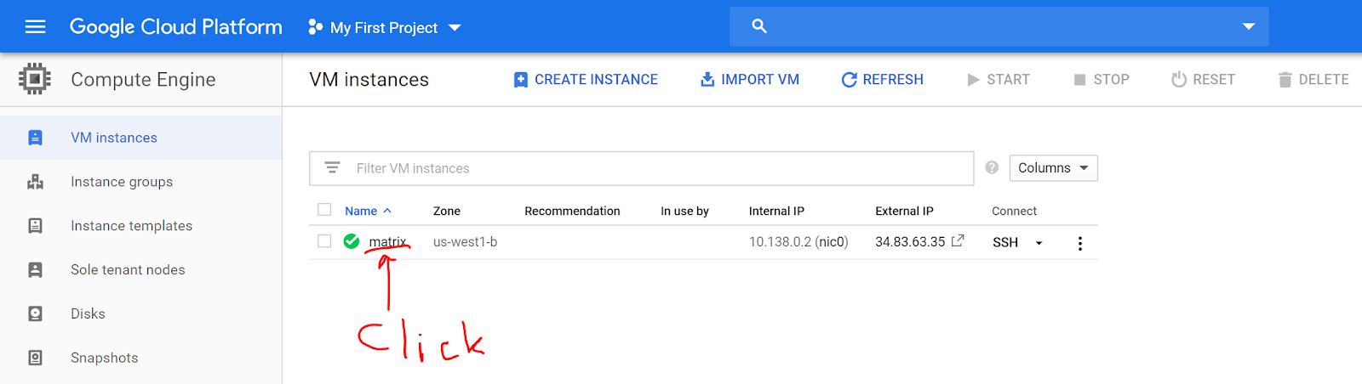Click the Compute Engine chip icon
1362x384 pixels.
coord(34,79)
